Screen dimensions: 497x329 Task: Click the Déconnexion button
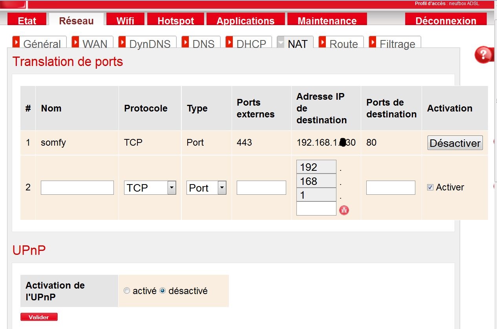(x=446, y=20)
